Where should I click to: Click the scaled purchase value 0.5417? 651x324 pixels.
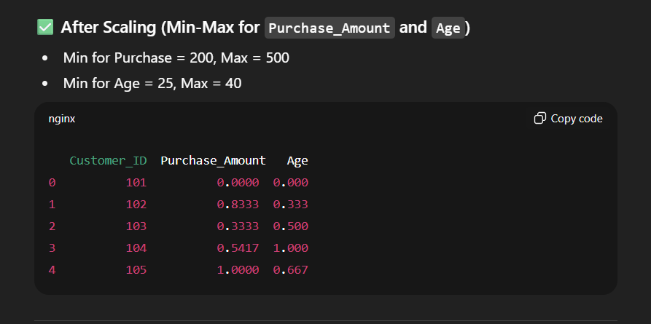pos(238,248)
